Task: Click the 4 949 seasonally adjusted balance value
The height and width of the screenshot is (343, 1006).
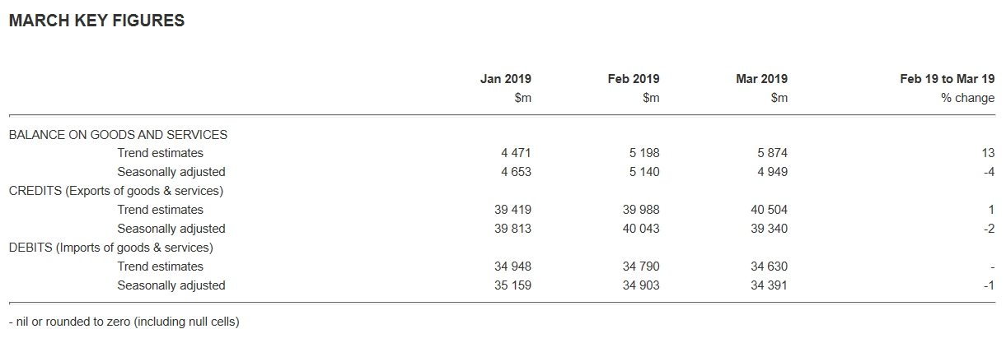Action: click(x=771, y=172)
